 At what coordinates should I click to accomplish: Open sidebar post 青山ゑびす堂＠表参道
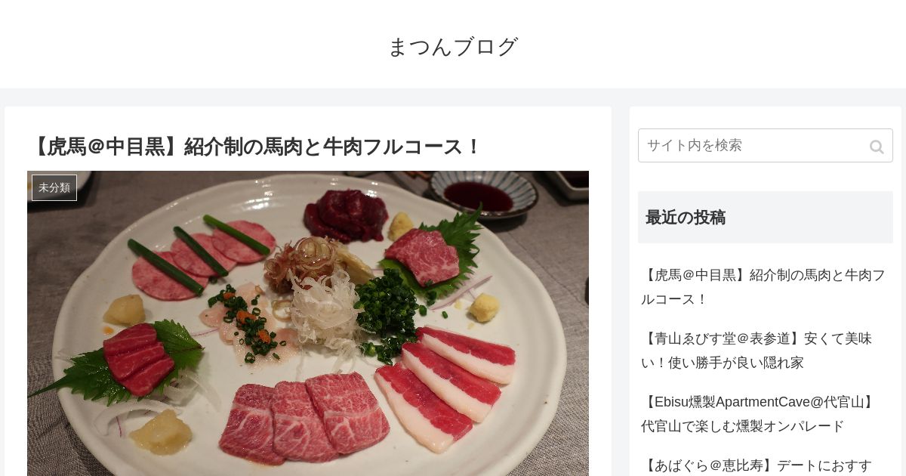757,351
